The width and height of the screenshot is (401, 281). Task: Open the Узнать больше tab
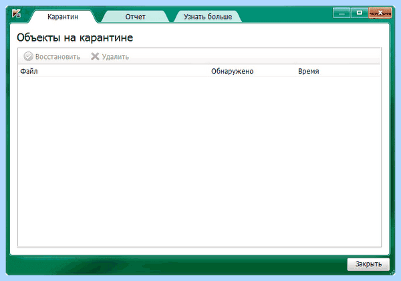[208, 17]
